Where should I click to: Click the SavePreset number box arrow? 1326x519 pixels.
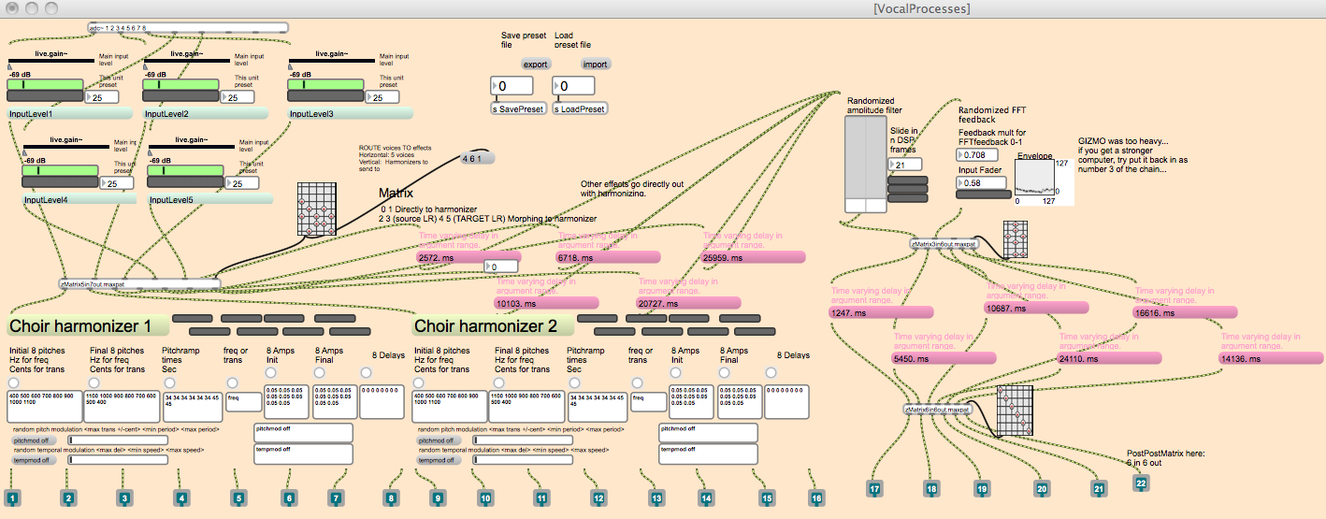tap(497, 87)
